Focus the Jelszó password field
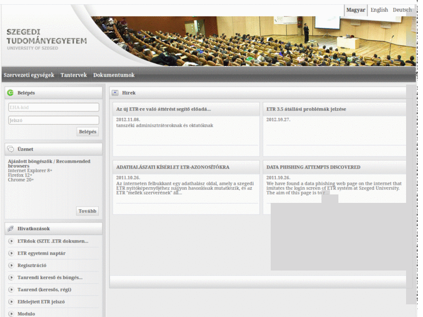 click(x=54, y=120)
